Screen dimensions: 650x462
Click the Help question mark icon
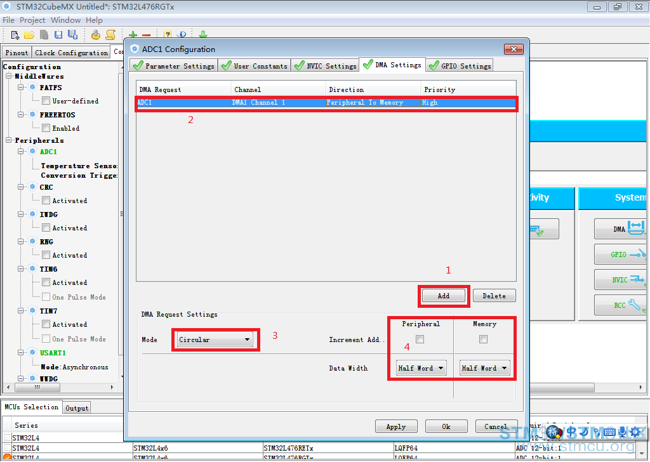tap(168, 35)
